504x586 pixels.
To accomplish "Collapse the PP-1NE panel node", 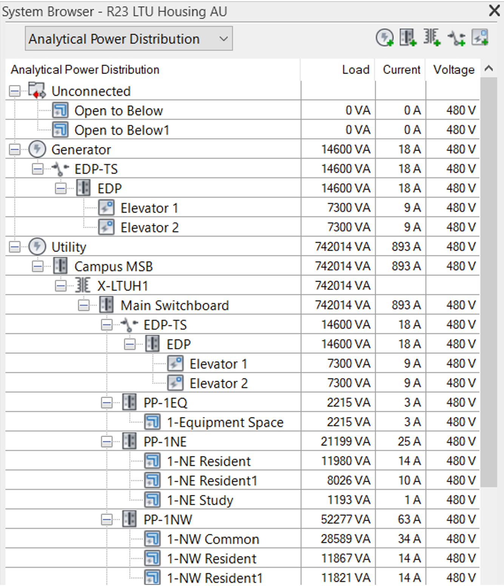I will 107,442.
